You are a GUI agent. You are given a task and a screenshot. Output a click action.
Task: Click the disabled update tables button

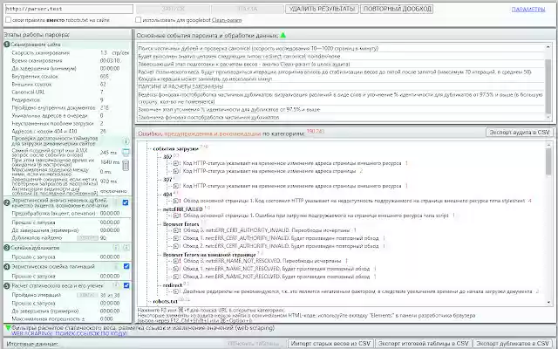253,344
